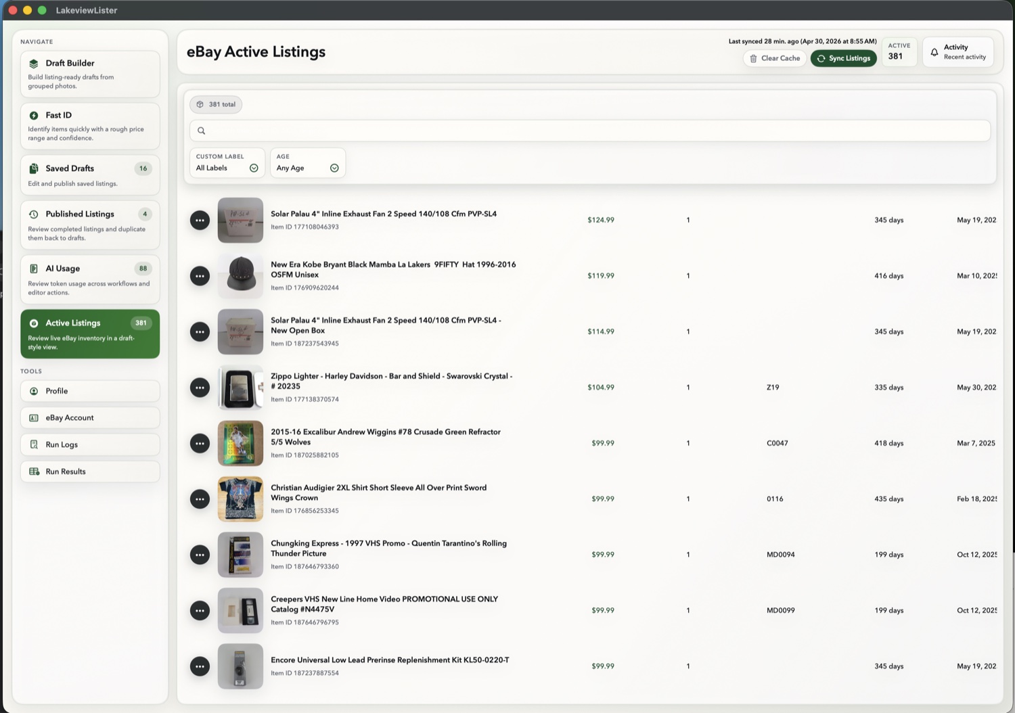Open actions menu for Creepers VHS listing
The image size is (1015, 713).
200,611
